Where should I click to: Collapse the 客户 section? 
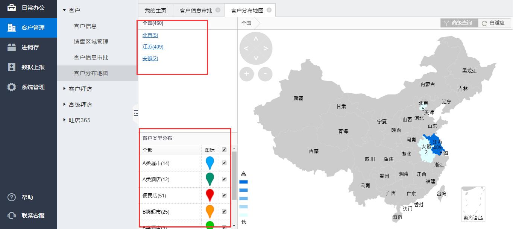[x=64, y=10]
